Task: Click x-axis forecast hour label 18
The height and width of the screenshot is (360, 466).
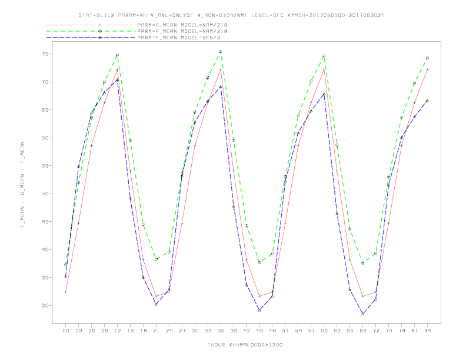Action: (x=143, y=331)
